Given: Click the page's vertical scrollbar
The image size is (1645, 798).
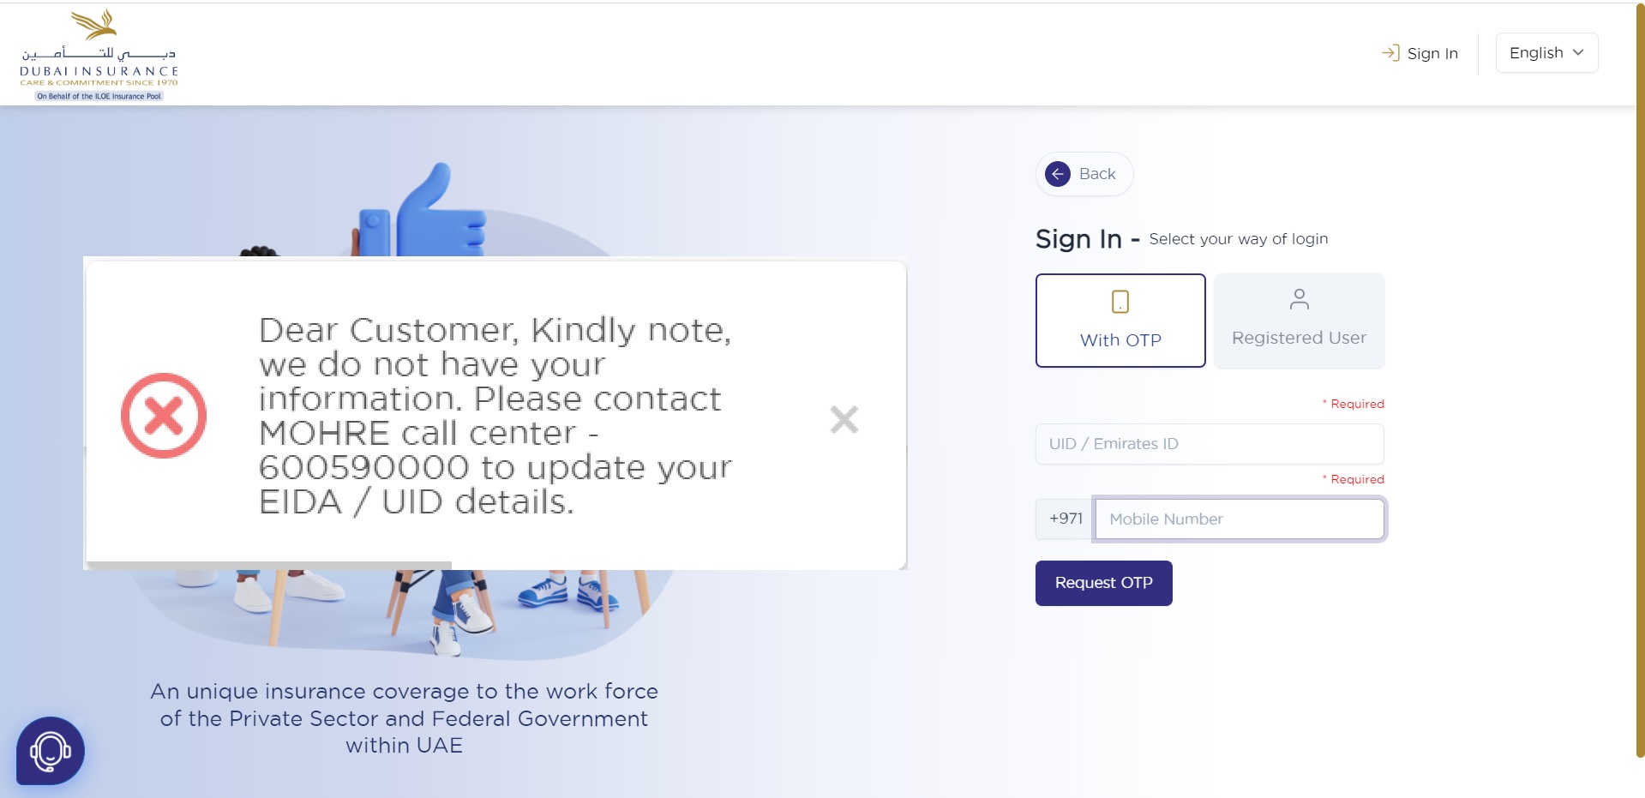Looking at the screenshot, I should pyautogui.click(x=1639, y=386).
